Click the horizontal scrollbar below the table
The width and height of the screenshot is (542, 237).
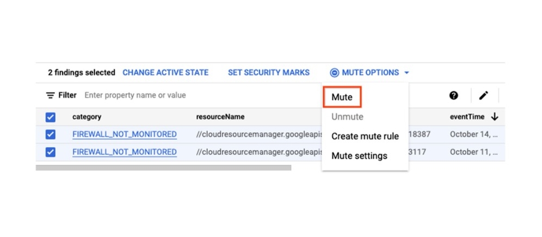click(163, 168)
